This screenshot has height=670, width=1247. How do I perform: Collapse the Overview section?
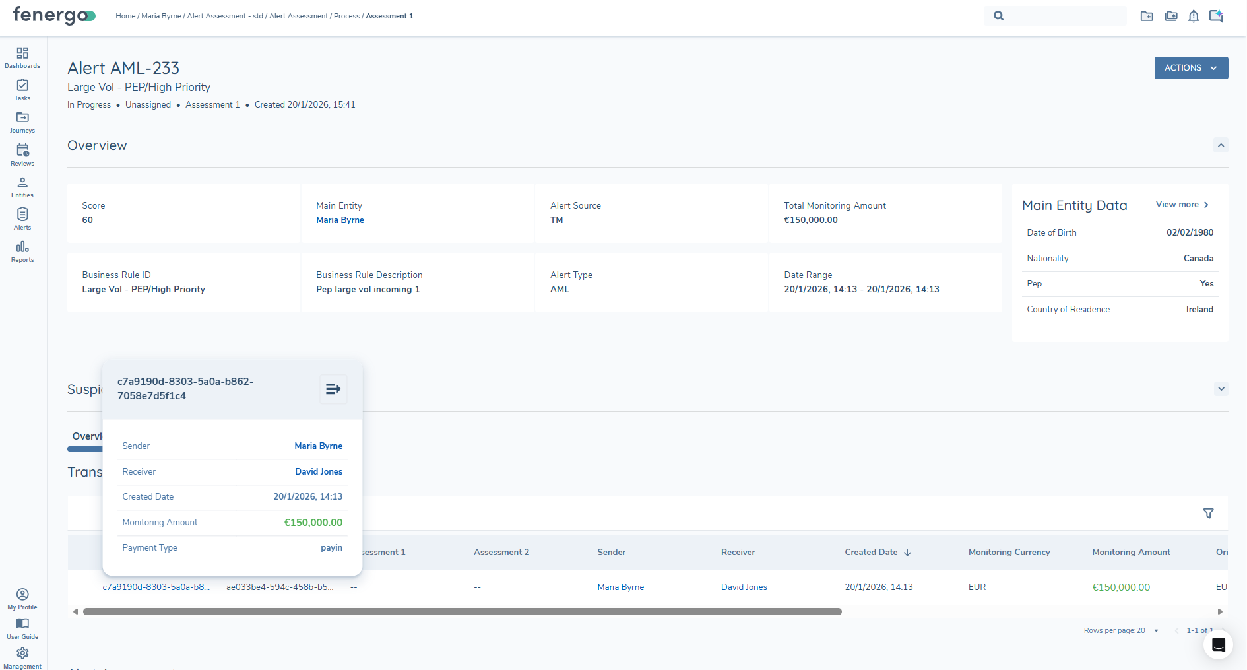1221,145
